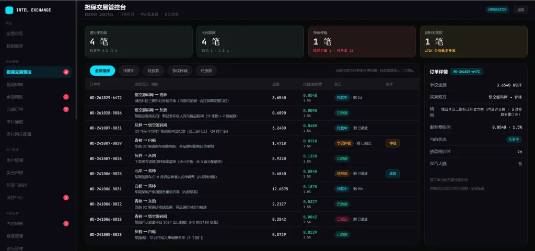Open 实名审核 in the sidebar
535x251 pixels.
38,173
